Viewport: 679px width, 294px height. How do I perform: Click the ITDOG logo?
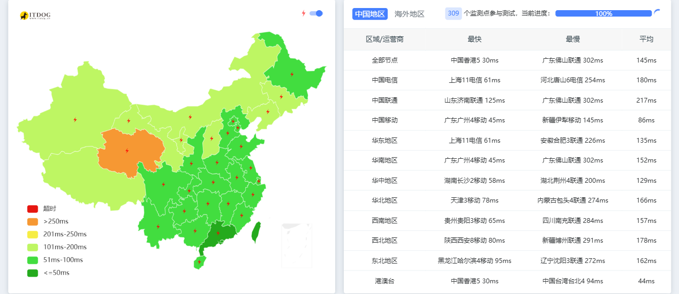tap(34, 16)
